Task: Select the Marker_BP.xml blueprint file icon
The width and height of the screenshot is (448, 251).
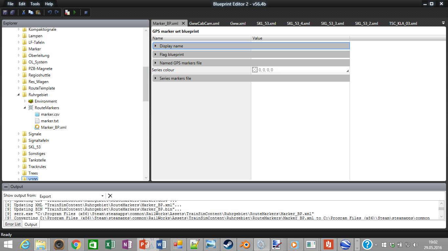Action: pyautogui.click(x=37, y=127)
